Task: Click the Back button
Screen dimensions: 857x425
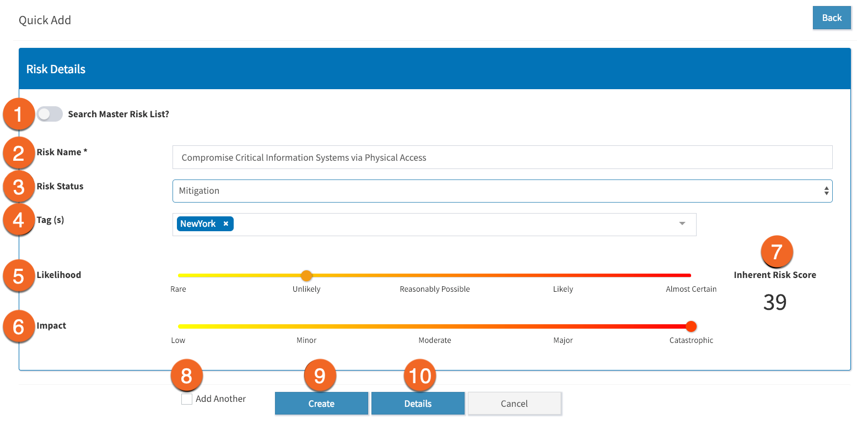Action: tap(831, 18)
